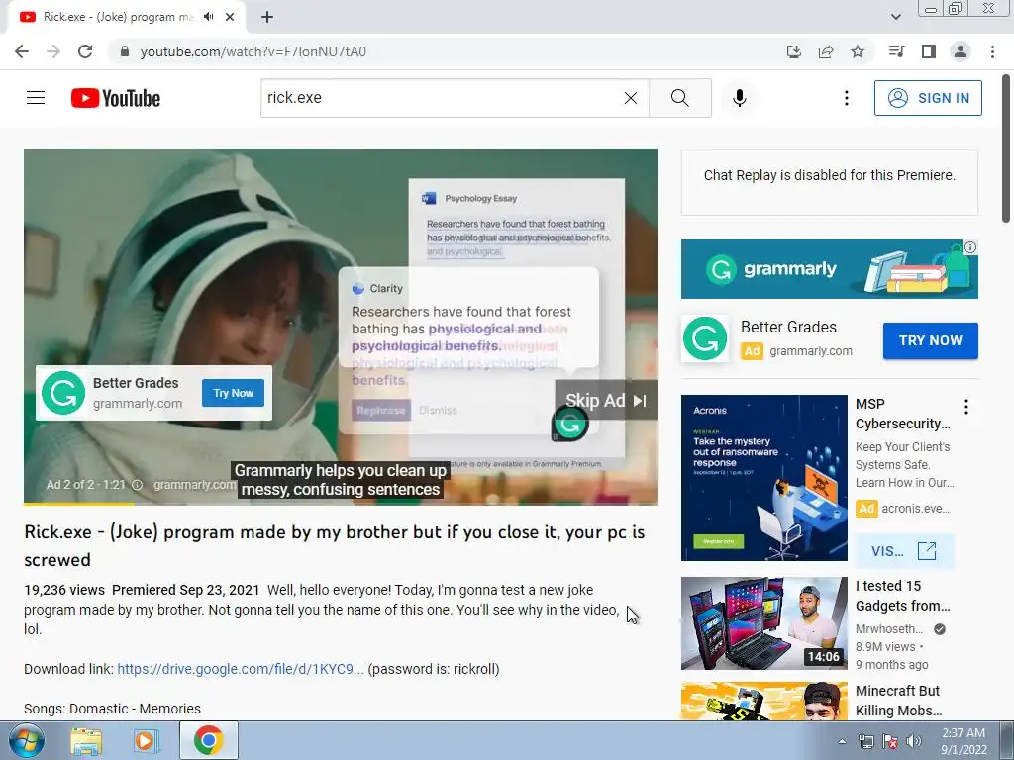This screenshot has width=1014, height=760.
Task: Start voice search with microphone
Action: (x=739, y=98)
